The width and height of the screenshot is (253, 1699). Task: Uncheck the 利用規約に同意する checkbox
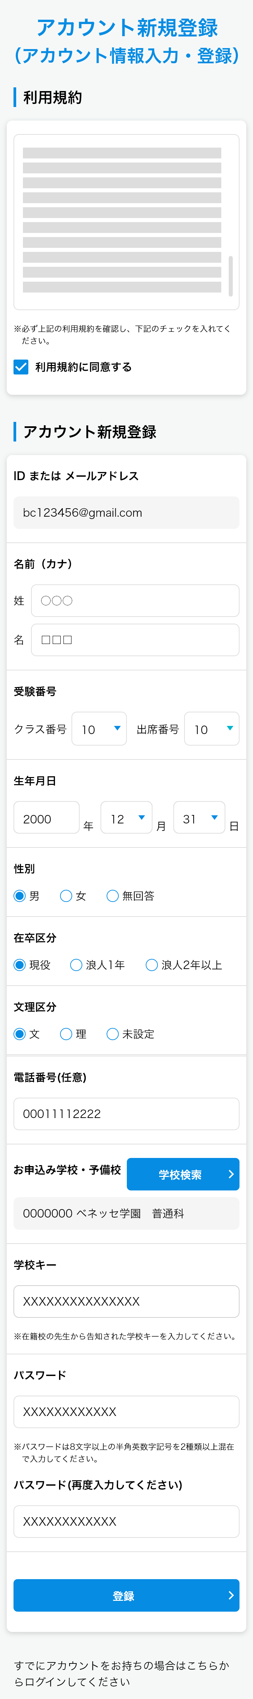21,367
